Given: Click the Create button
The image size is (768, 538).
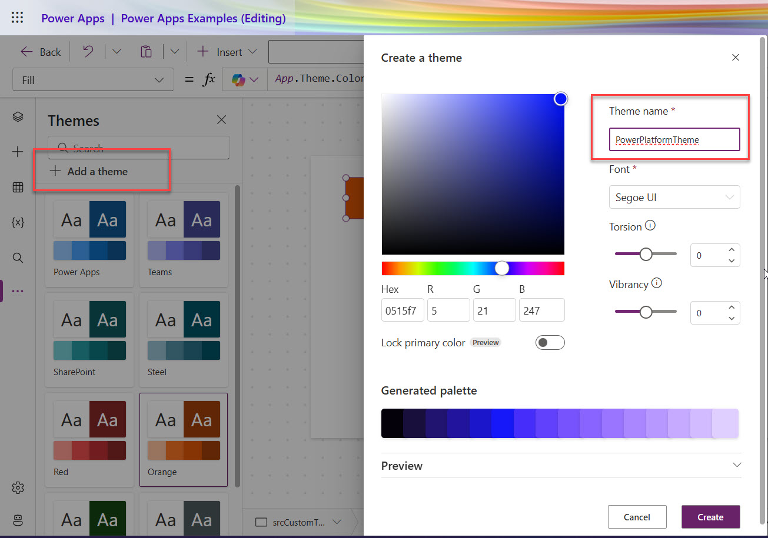Looking at the screenshot, I should [x=710, y=517].
